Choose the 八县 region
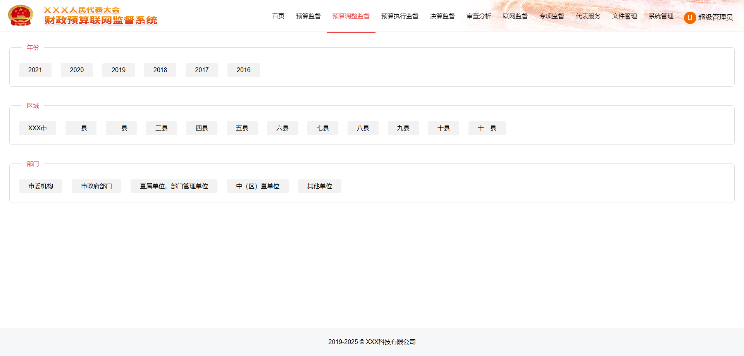 point(363,128)
